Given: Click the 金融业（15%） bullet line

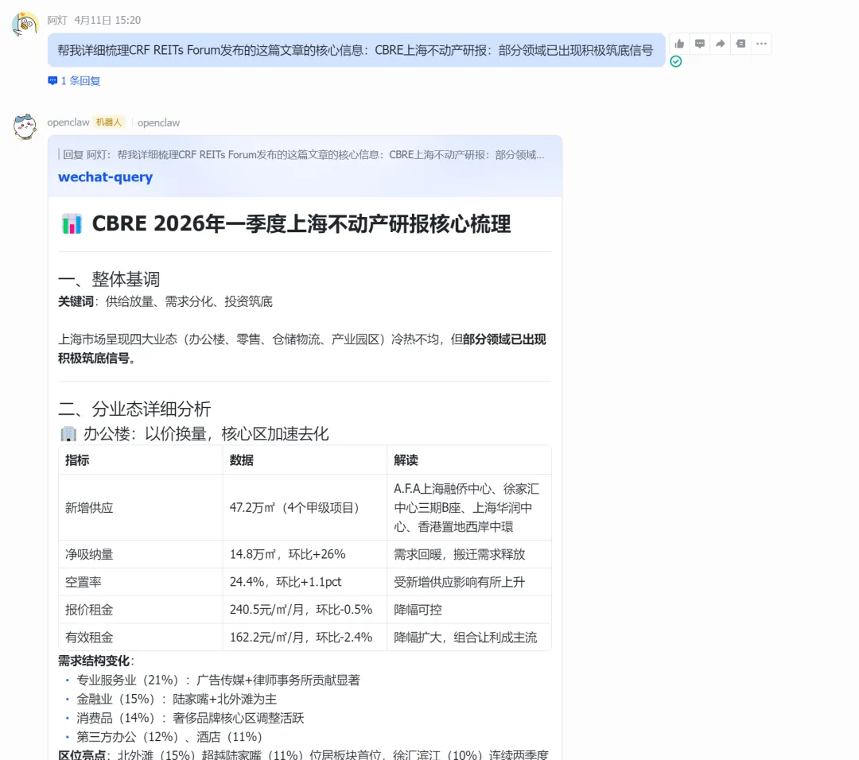Looking at the screenshot, I should 177,700.
